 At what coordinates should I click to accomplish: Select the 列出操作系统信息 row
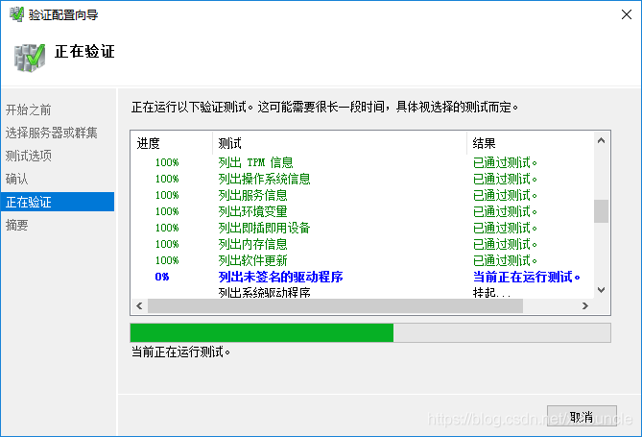(363, 179)
